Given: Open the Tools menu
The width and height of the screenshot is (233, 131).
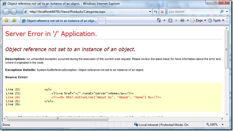Looking at the screenshot, I should click(216, 20).
